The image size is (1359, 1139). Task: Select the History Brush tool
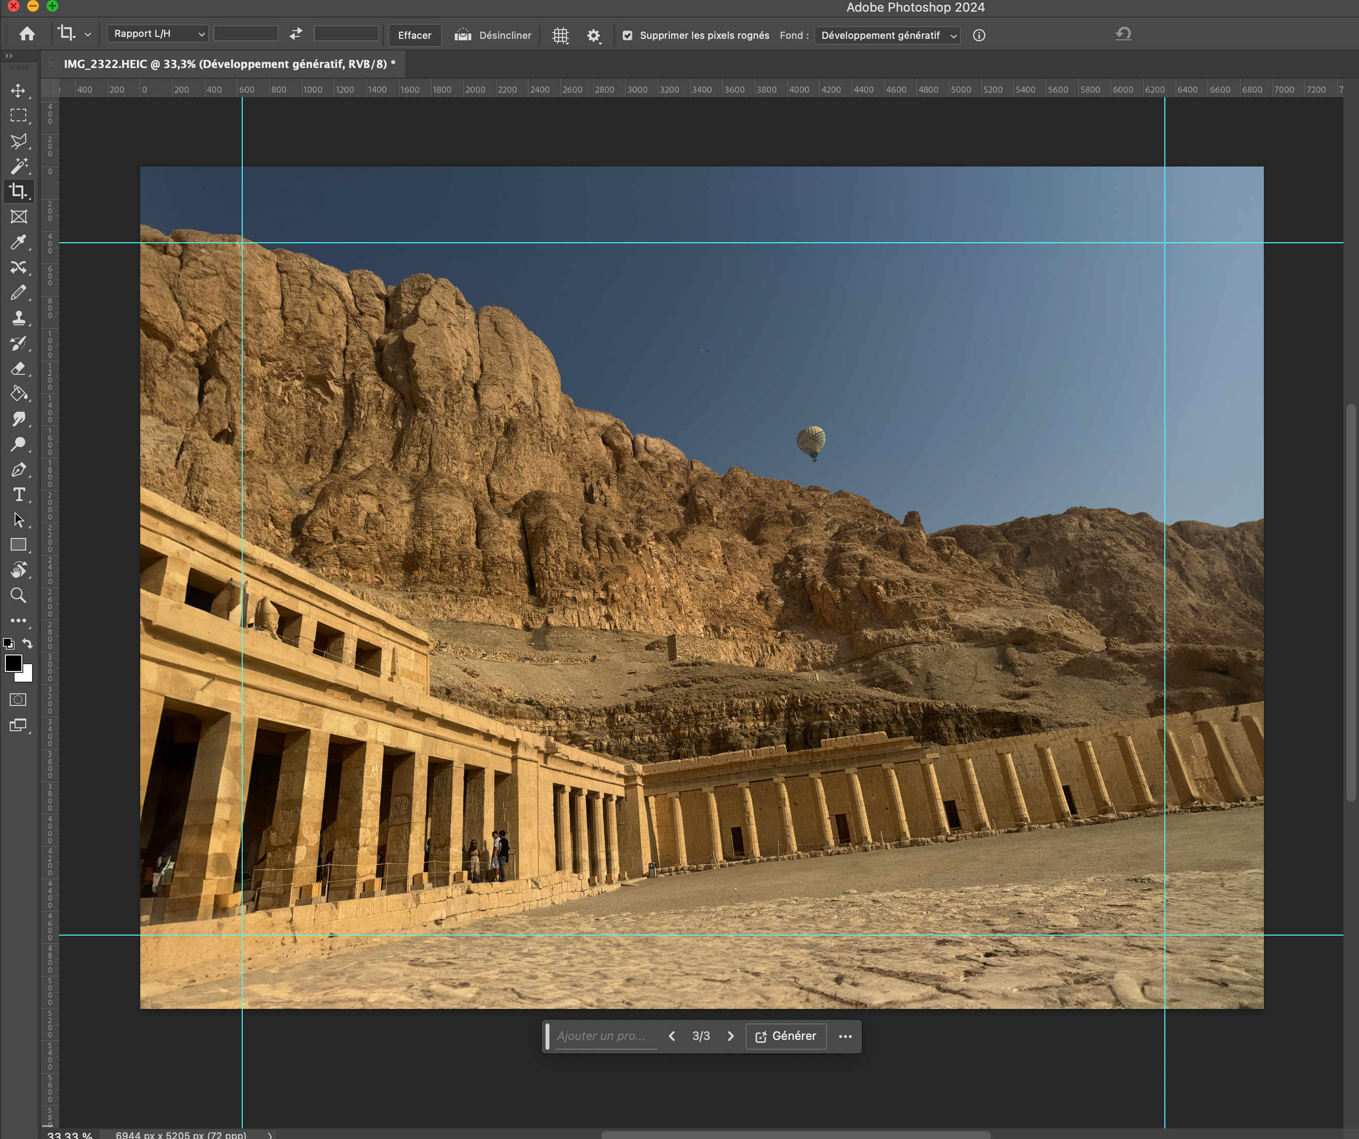tap(19, 343)
